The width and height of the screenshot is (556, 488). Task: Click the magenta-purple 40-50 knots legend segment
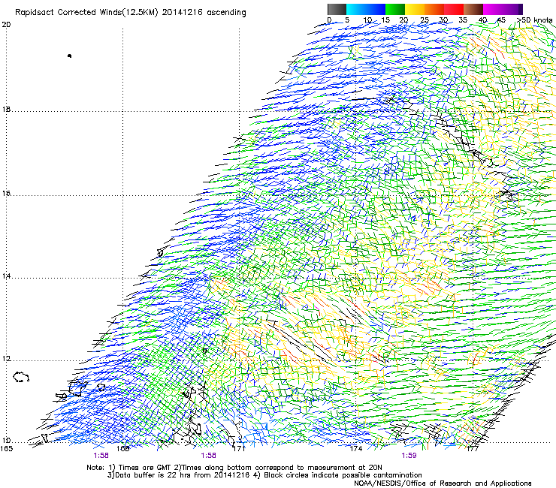(x=503, y=9)
